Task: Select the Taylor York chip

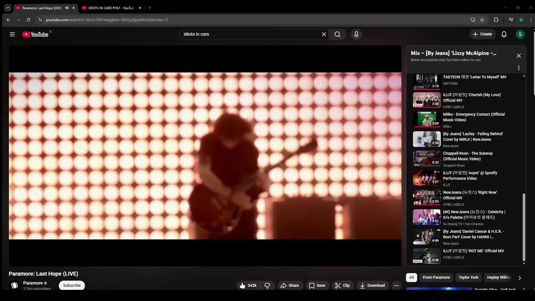Action: pos(469,278)
